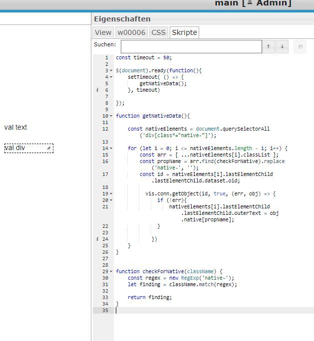This screenshot has height=341, width=314.
Task: Click 'function getNativeData(){' declaration
Action: (153, 116)
